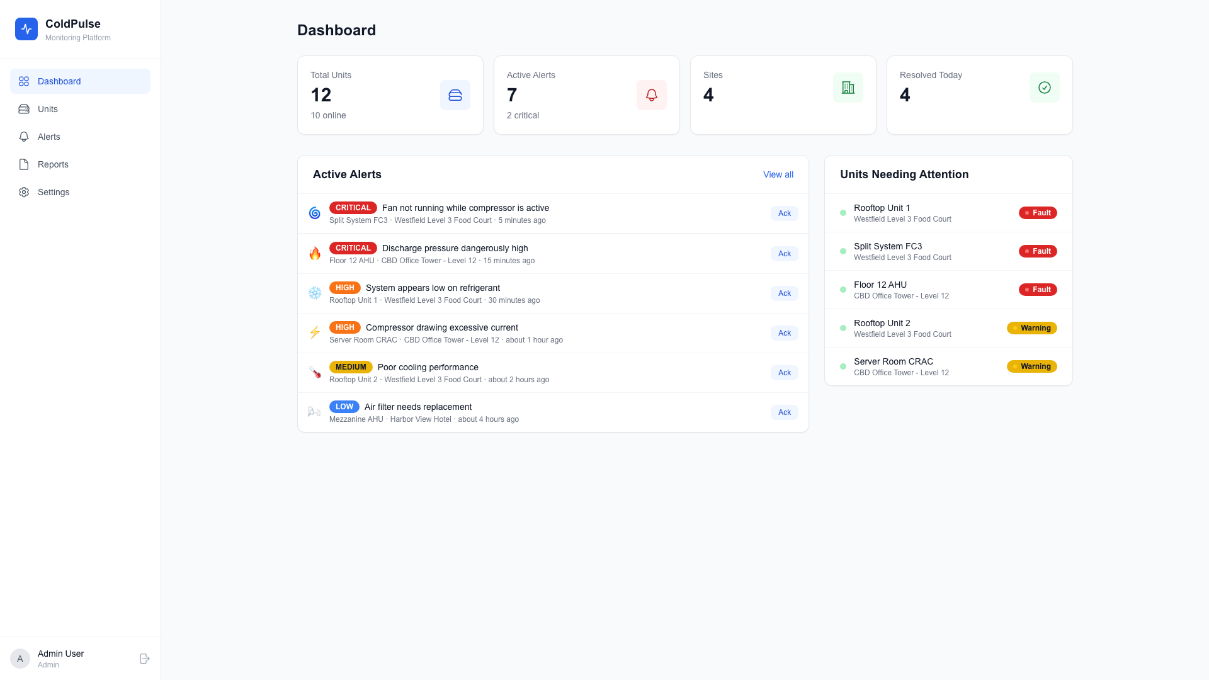Viewport: 1209px width, 680px height.
Task: Click the fan swirl icon on fan-not-running alert
Action: (315, 213)
